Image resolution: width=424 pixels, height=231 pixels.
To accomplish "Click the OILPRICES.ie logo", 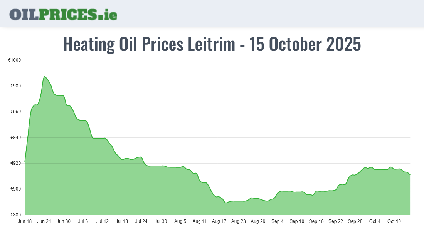I will tap(63, 14).
